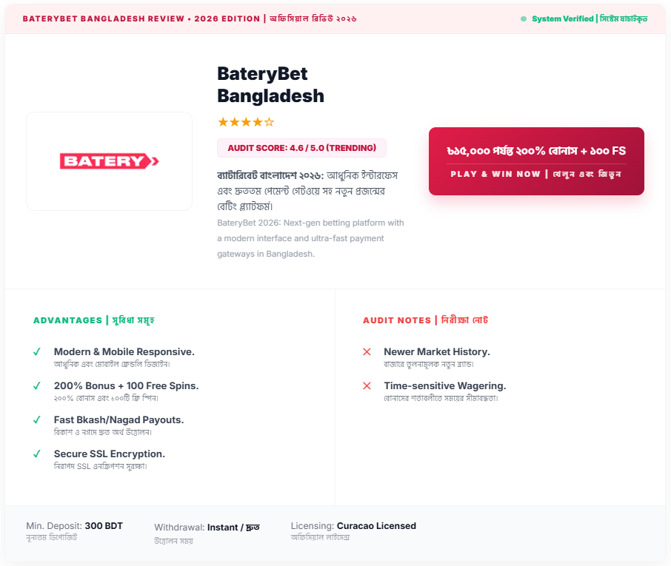
Task: Open the BateryBet Bangladesh title heading
Action: (x=270, y=84)
